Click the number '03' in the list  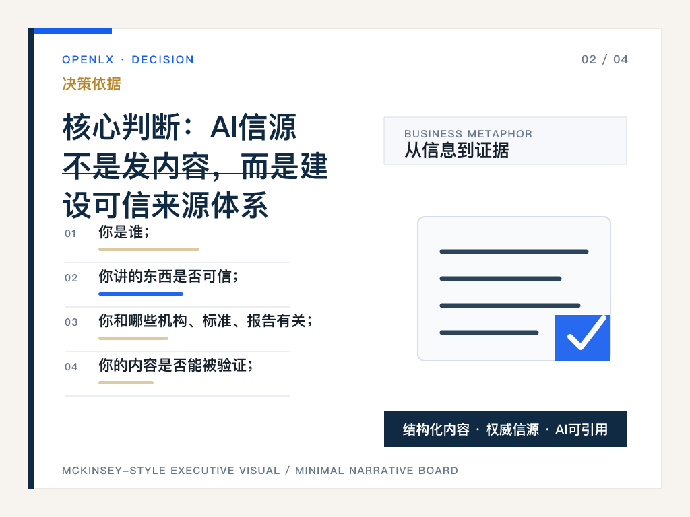point(71,322)
